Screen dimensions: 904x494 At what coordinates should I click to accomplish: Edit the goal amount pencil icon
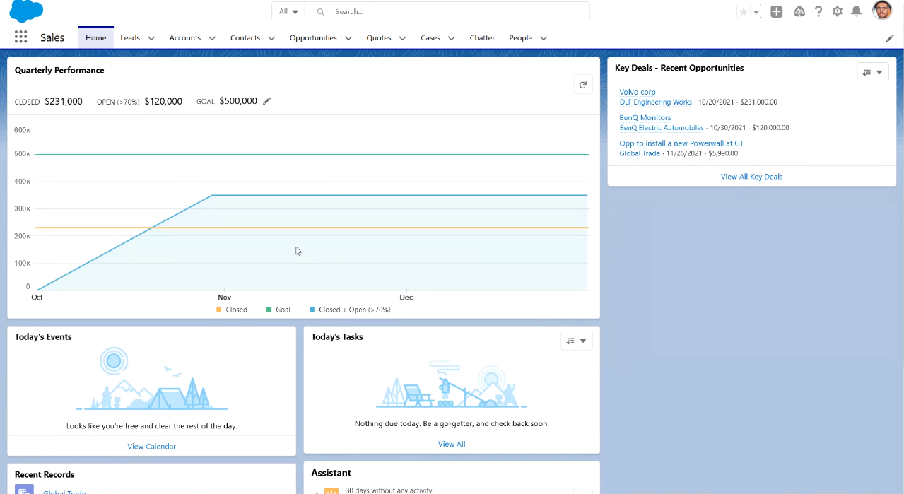click(266, 101)
